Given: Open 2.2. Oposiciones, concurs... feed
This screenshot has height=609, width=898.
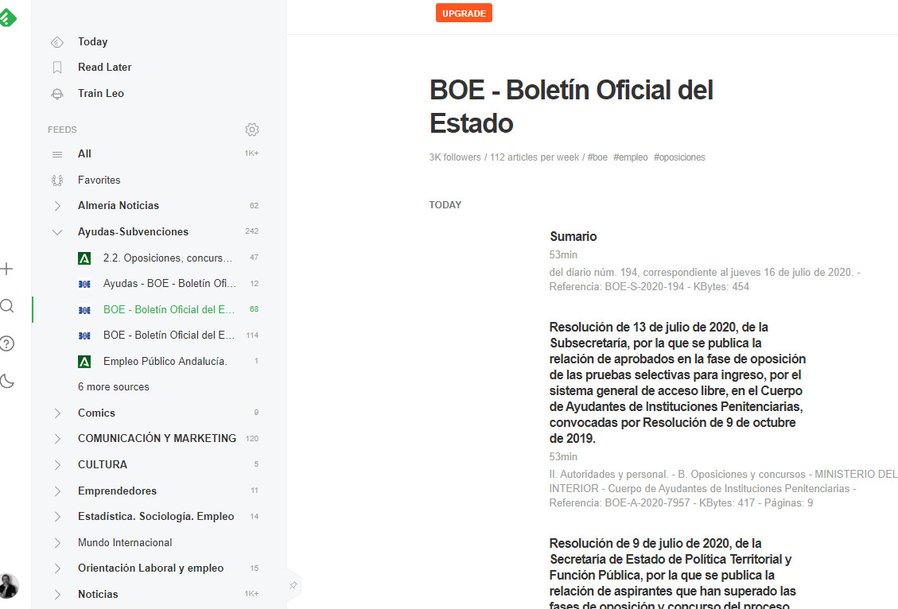Looking at the screenshot, I should (x=168, y=258).
